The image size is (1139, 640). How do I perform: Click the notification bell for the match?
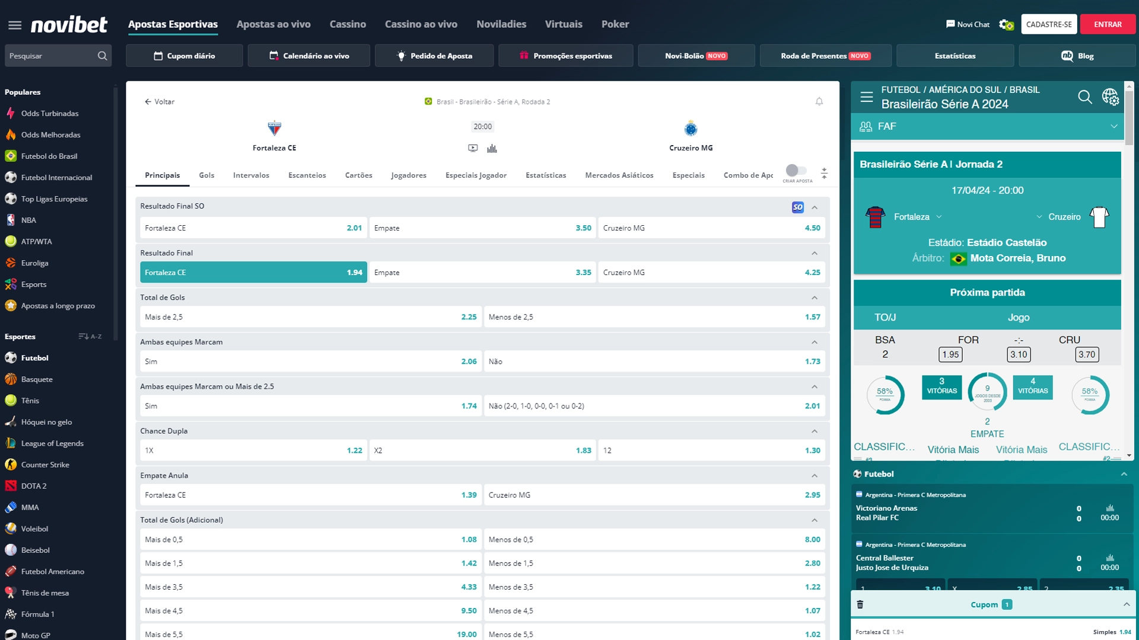(819, 101)
